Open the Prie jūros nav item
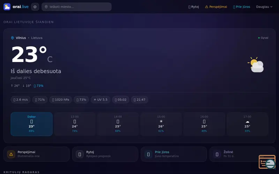The image size is (279, 174). [x=241, y=7]
